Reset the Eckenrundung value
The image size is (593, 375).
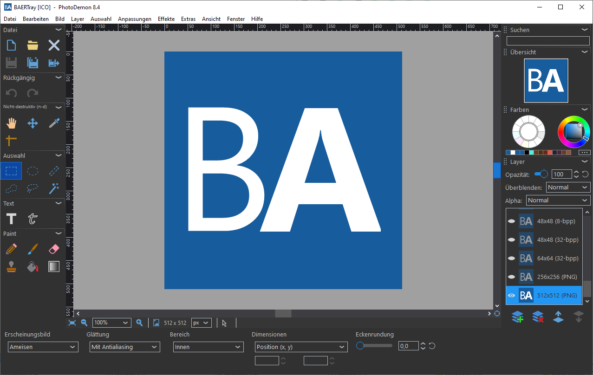pos(432,346)
